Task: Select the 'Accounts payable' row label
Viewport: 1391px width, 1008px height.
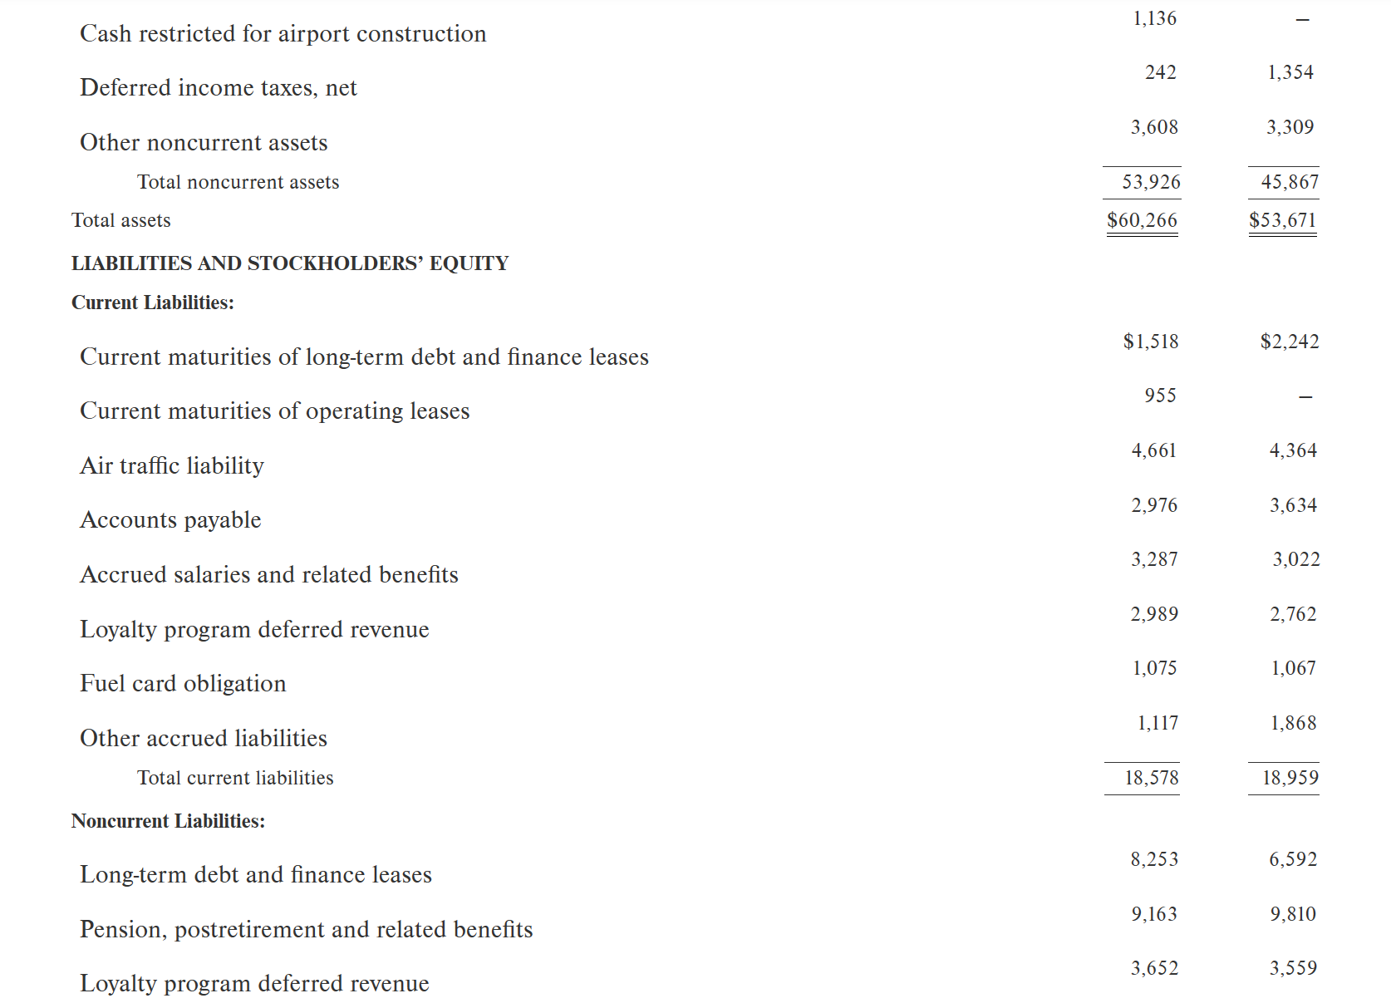Action: click(x=170, y=520)
